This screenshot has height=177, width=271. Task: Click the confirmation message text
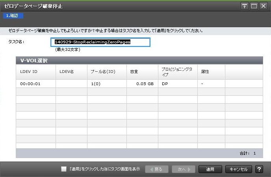click(x=106, y=31)
